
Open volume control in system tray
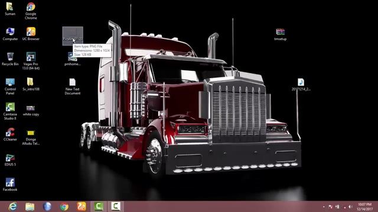click(x=350, y=207)
